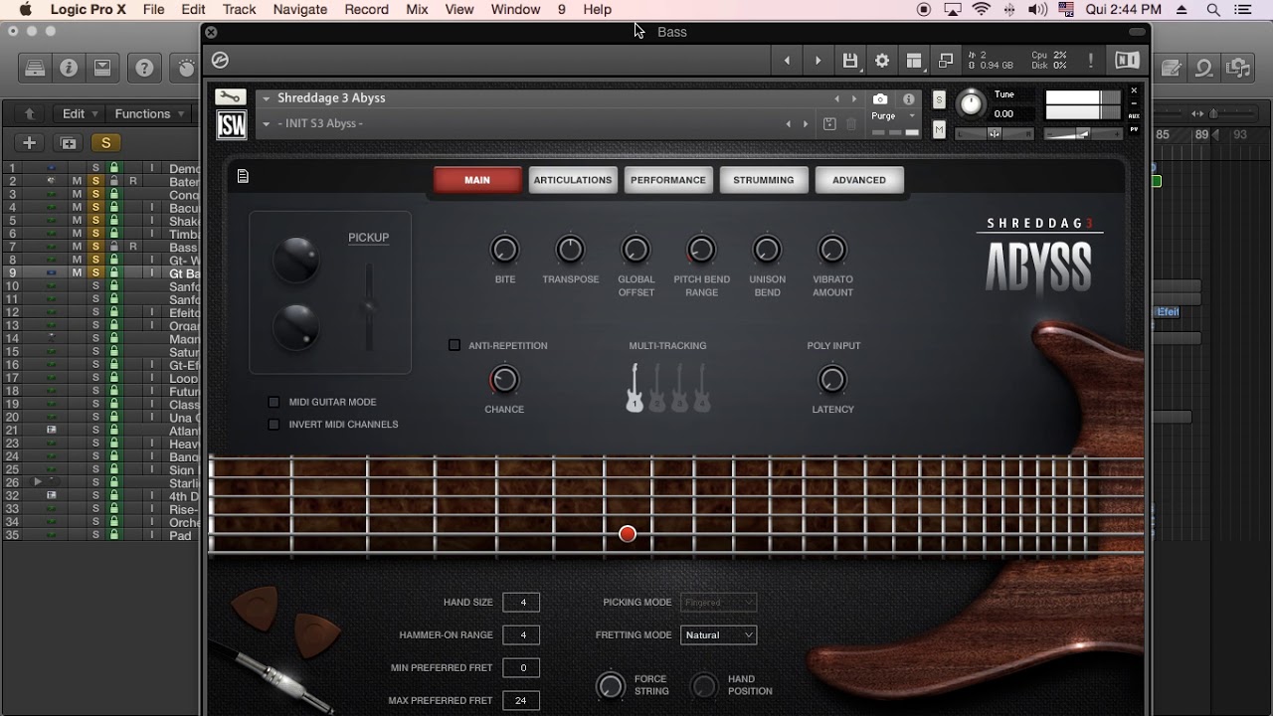Viewport: 1273px width, 716px height.
Task: Open the track list Edit dropdown
Action: (79, 113)
